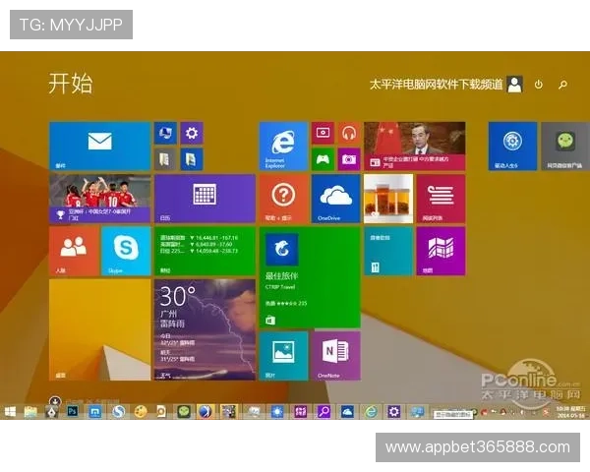Open the user account menu
Image resolution: width=590 pixels, height=472 pixels.
tap(513, 85)
